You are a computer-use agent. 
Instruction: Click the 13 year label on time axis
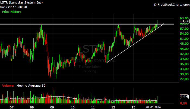[133, 107]
